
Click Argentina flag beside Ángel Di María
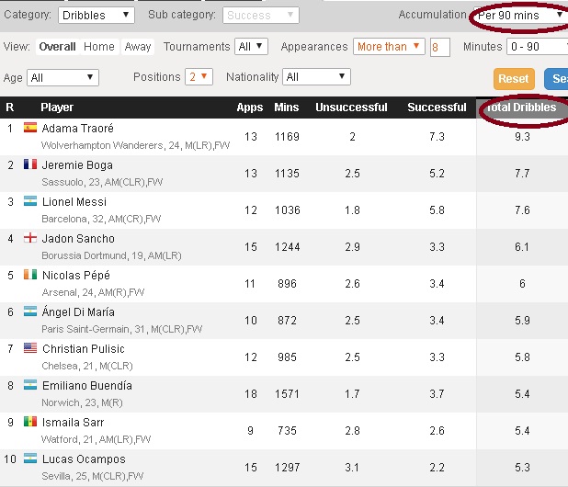(x=30, y=311)
